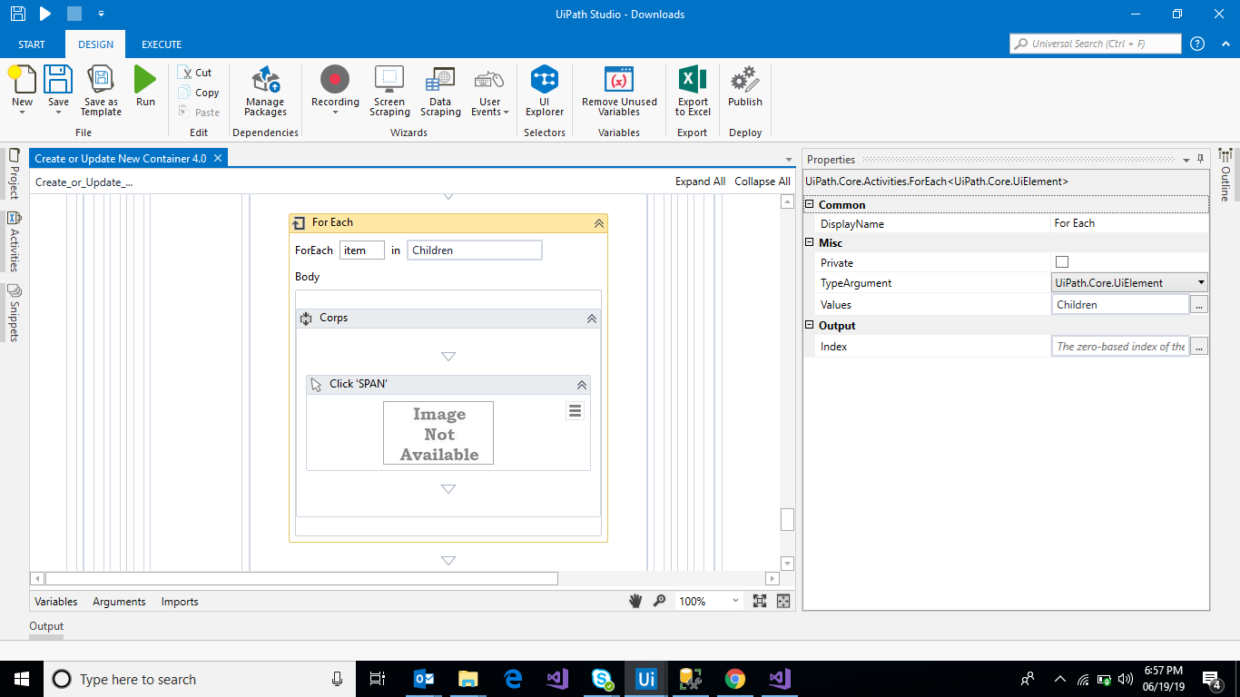Open the Variables panel tab
1240x697 pixels.
pyautogui.click(x=55, y=602)
